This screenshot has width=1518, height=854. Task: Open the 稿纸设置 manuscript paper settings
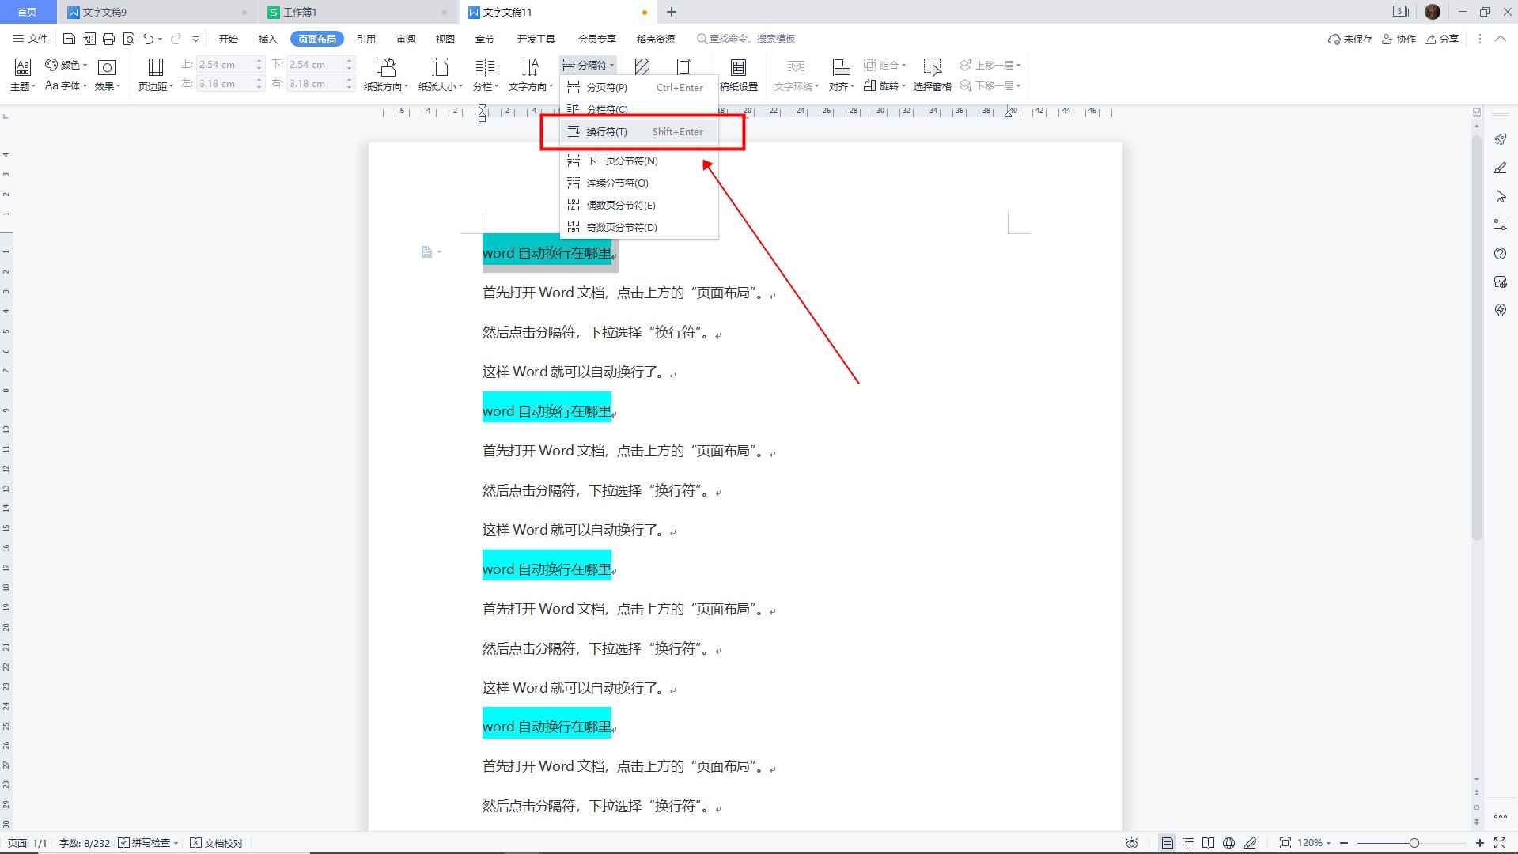click(x=739, y=74)
